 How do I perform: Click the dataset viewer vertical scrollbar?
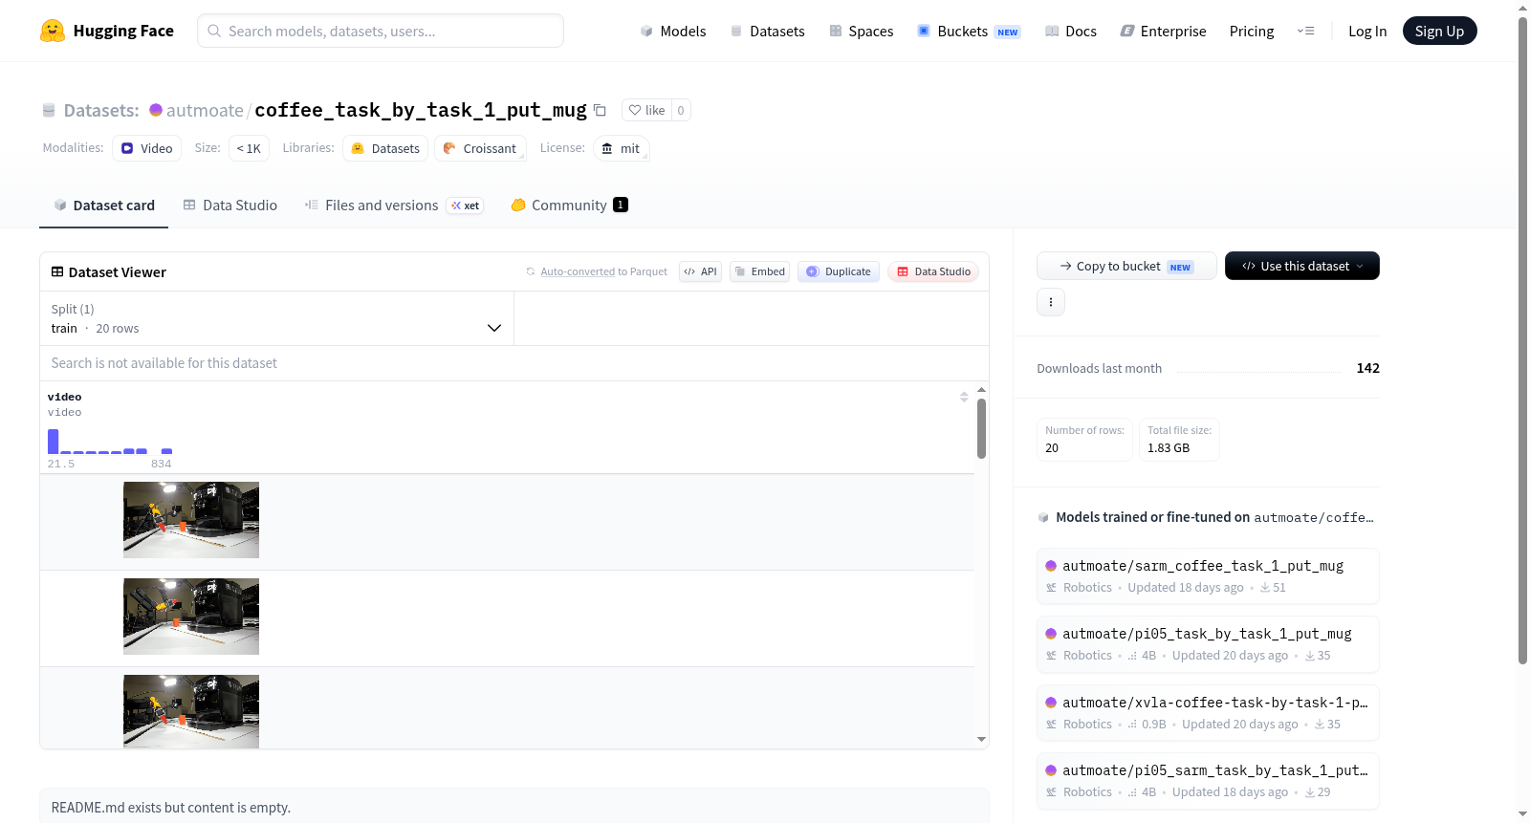point(981,428)
